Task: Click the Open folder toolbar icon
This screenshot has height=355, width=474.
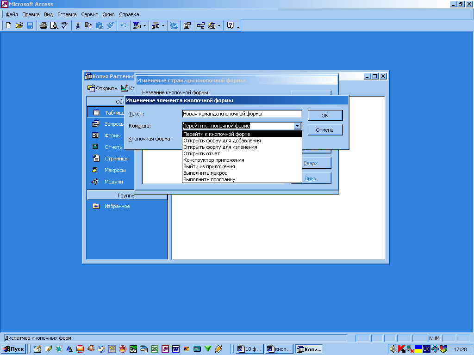Action: pyautogui.click(x=19, y=26)
